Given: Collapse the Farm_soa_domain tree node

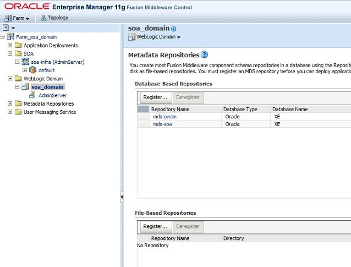Looking at the screenshot, I should pyautogui.click(x=2, y=37).
